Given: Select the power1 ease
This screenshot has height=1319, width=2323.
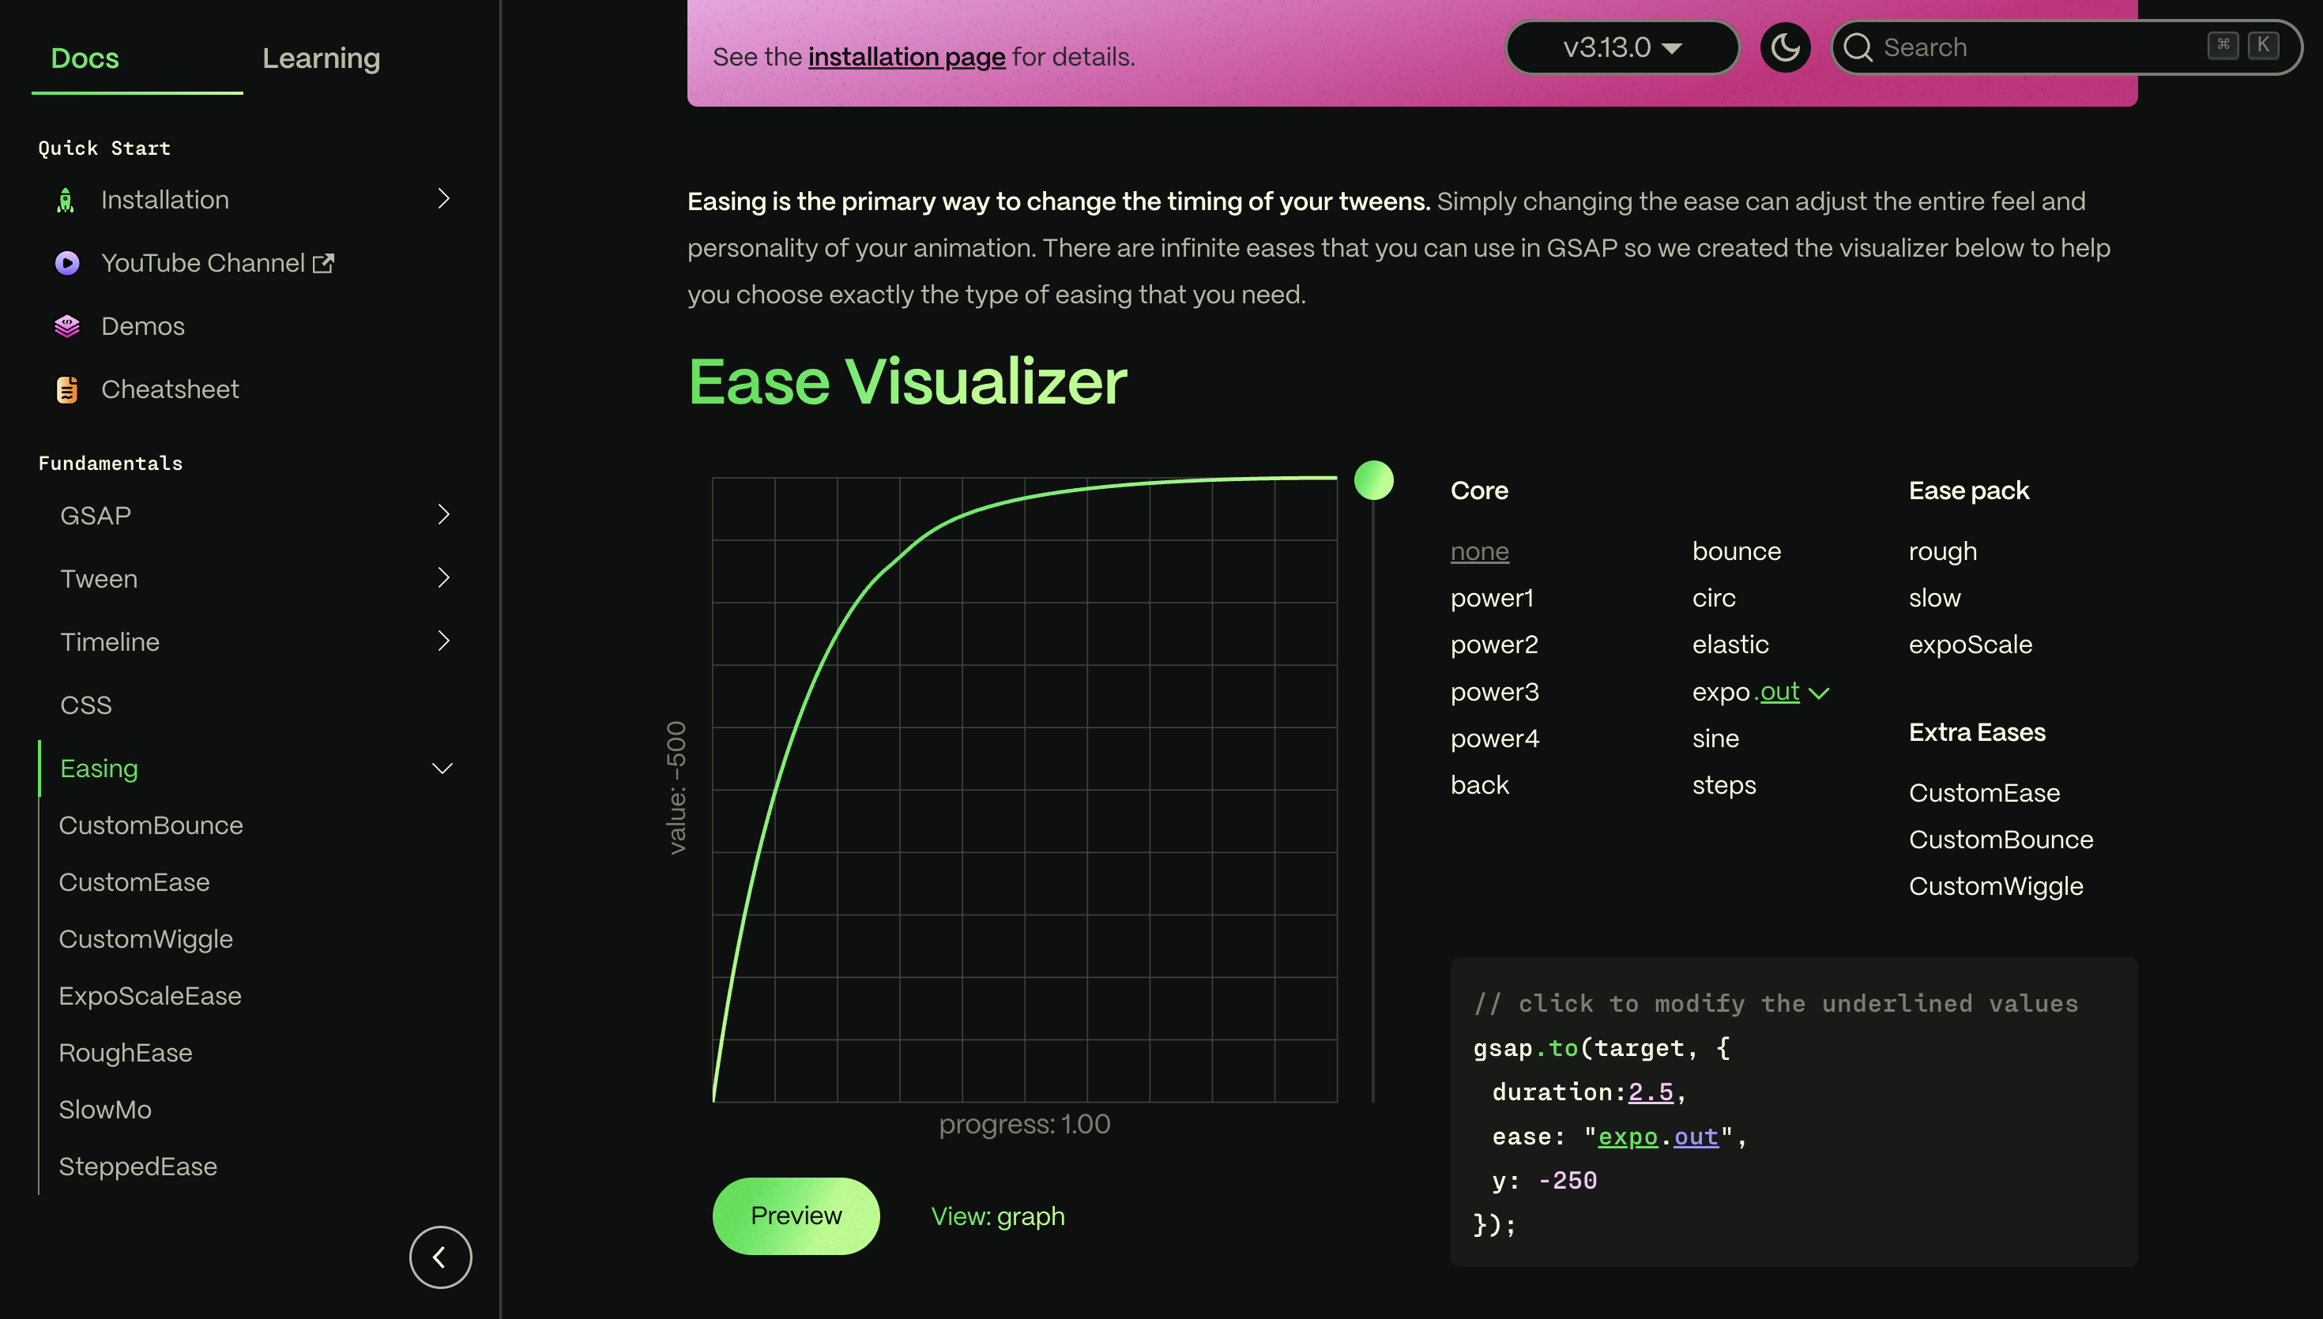Looking at the screenshot, I should coord(1491,598).
